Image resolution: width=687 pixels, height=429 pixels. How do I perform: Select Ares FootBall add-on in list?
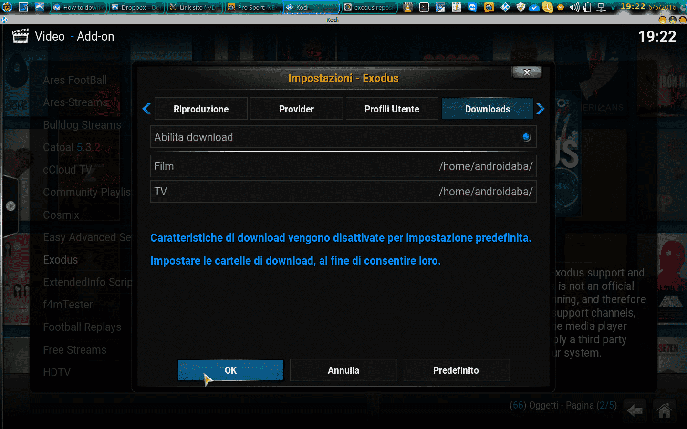pos(75,80)
